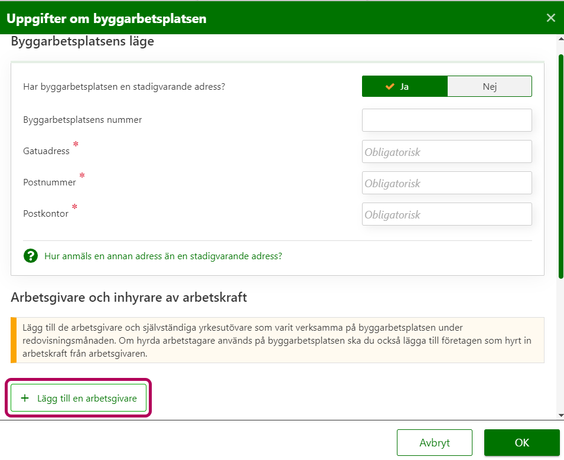This screenshot has height=460, width=564.
Task: Select Nej for stadigvarande adress
Action: point(490,86)
